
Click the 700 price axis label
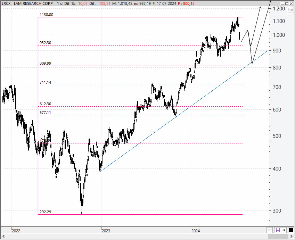coord(277,87)
